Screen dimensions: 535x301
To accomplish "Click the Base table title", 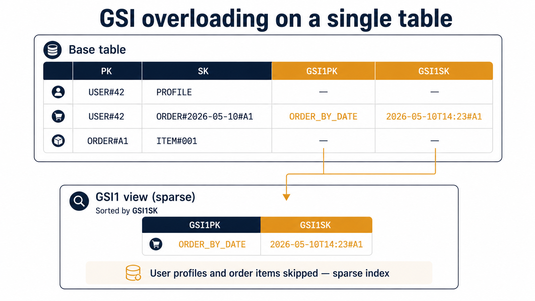I will [97, 50].
